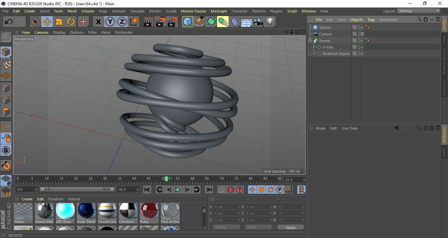The height and width of the screenshot is (238, 448).
Task: Click the Subdivision Surface generator icon
Action: tap(211, 22)
